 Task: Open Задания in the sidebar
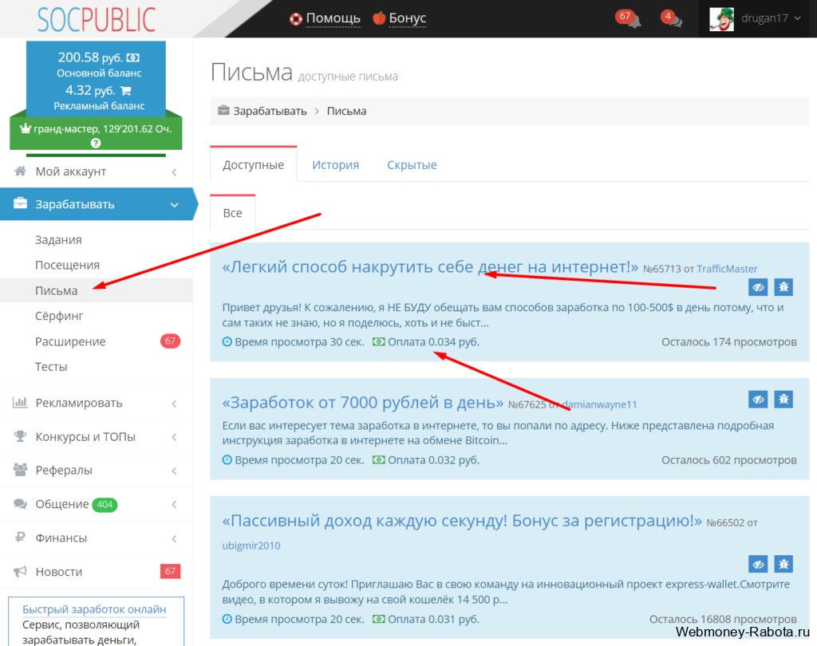(x=58, y=239)
